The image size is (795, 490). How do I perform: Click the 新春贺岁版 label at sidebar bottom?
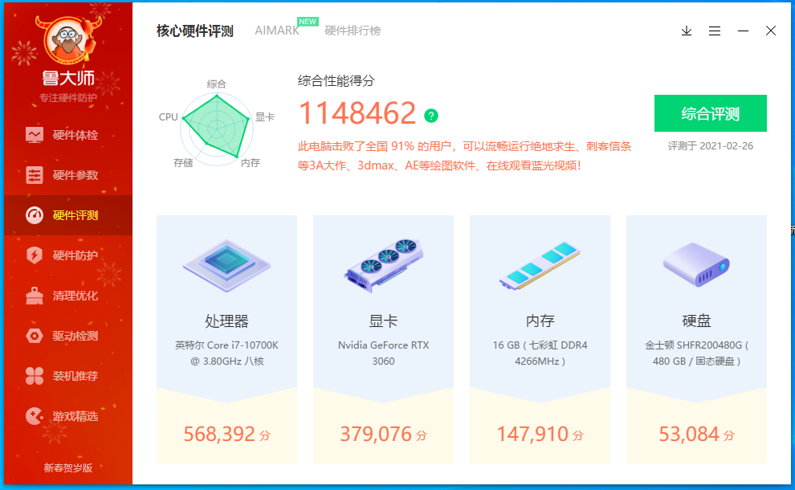tap(68, 468)
